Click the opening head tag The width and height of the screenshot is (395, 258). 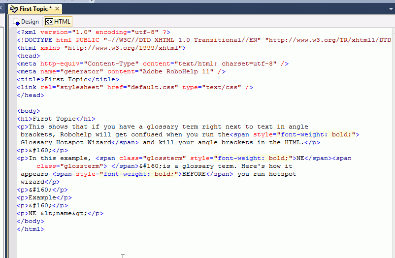29,56
